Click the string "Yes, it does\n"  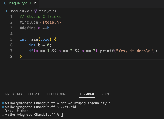[134, 51]
